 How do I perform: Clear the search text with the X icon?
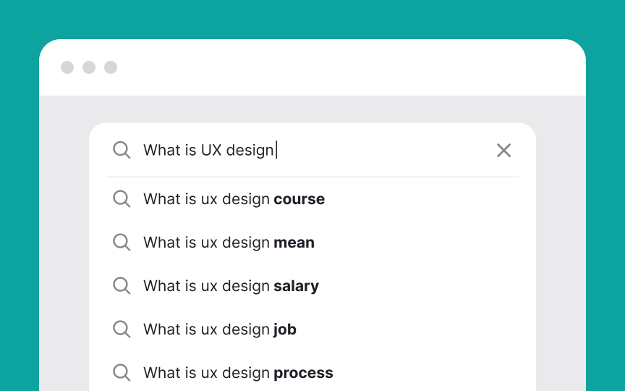click(503, 151)
